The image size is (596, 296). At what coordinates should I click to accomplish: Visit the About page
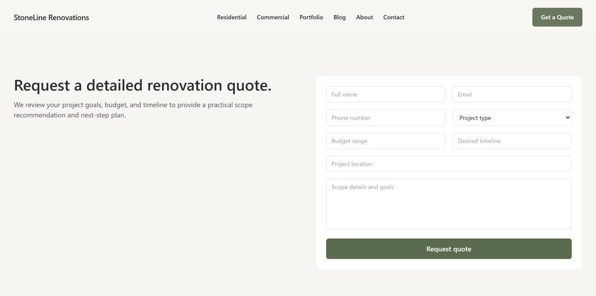pos(364,18)
